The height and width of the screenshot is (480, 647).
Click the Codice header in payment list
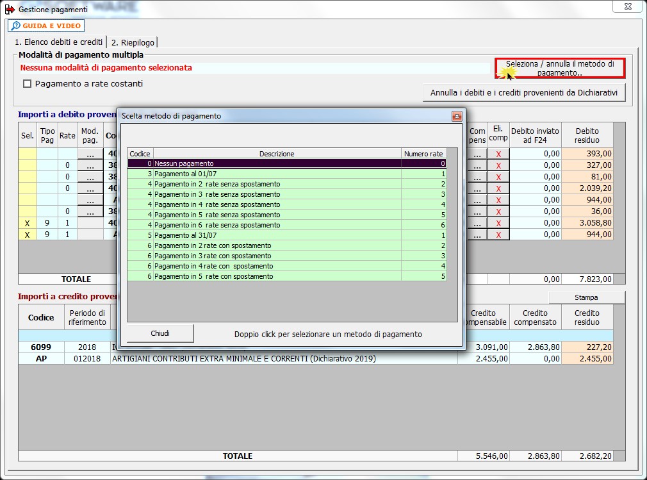click(140, 154)
